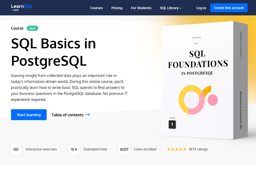Open the Courses menu item
This screenshot has width=256, height=171.
click(x=96, y=8)
